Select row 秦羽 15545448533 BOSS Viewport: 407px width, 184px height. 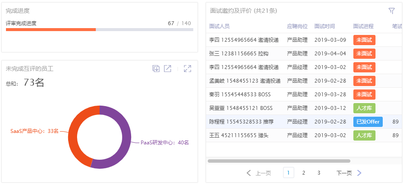pos(304,95)
